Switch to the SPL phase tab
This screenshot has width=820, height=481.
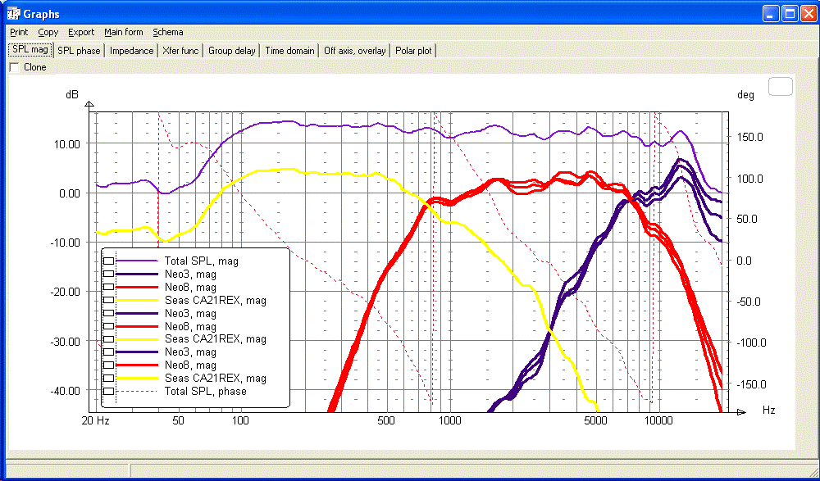tap(79, 51)
